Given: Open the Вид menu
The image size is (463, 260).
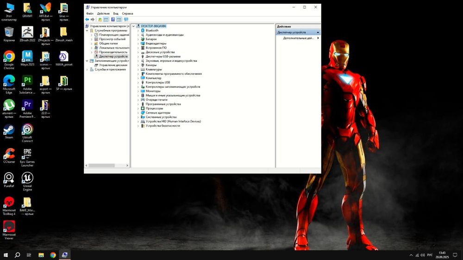Looking at the screenshot, I should pos(116,13).
